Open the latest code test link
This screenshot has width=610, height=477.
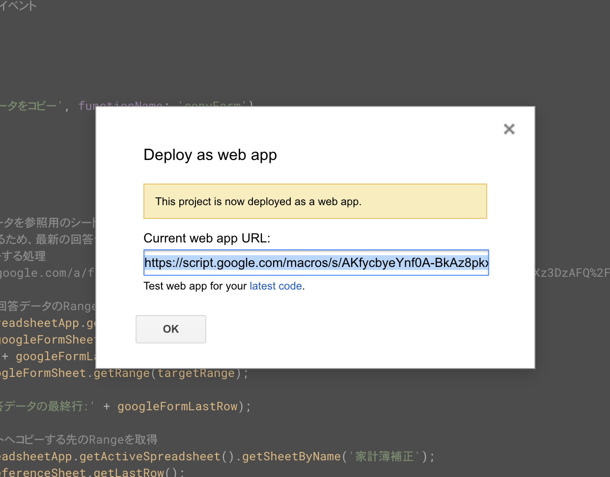click(276, 286)
